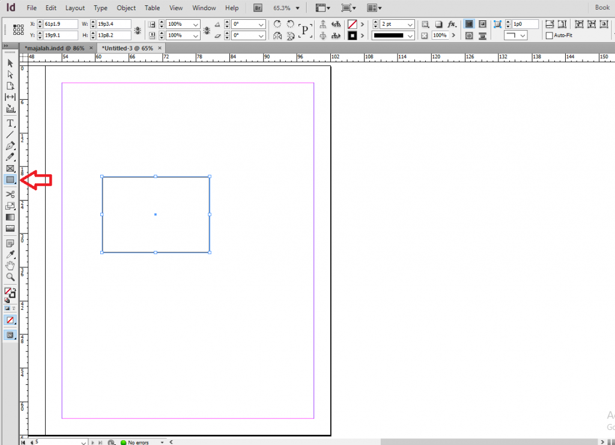The width and height of the screenshot is (615, 445).
Task: Select the Hand tool
Action: coord(10,266)
